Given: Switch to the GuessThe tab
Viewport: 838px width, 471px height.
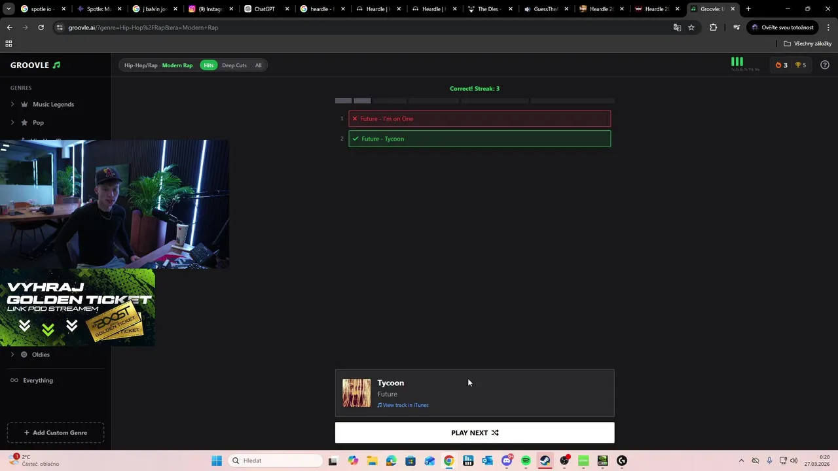Looking at the screenshot, I should pos(545,9).
